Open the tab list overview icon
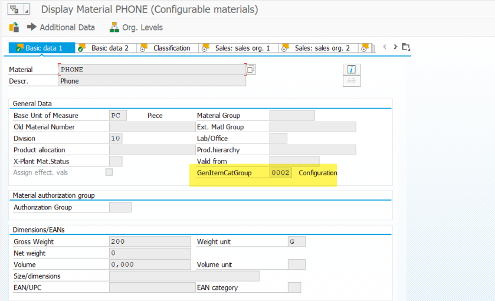 [x=405, y=47]
